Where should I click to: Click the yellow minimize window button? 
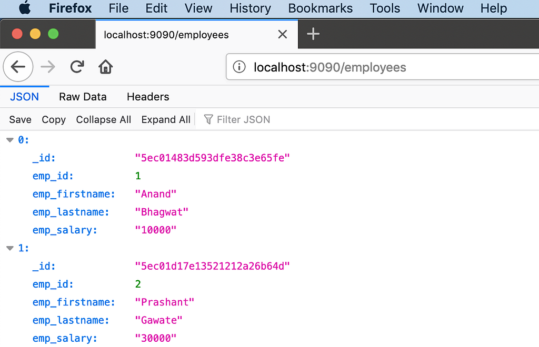point(35,34)
